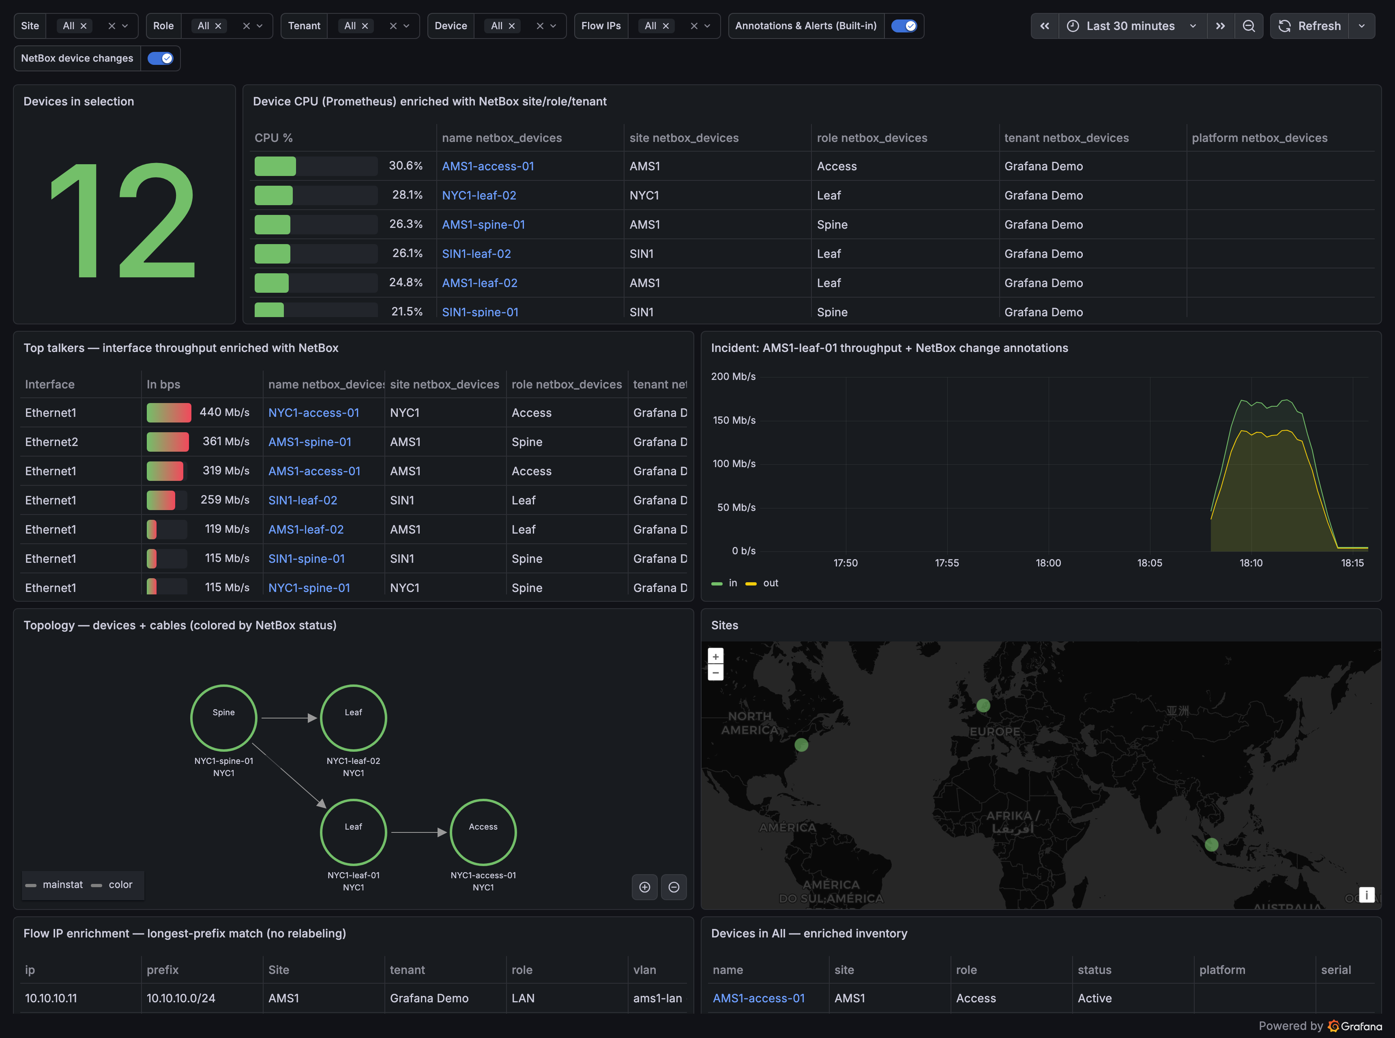This screenshot has height=1038, width=1395.
Task: Open SIN1-spine-01 link in Top talkers
Action: 307,559
